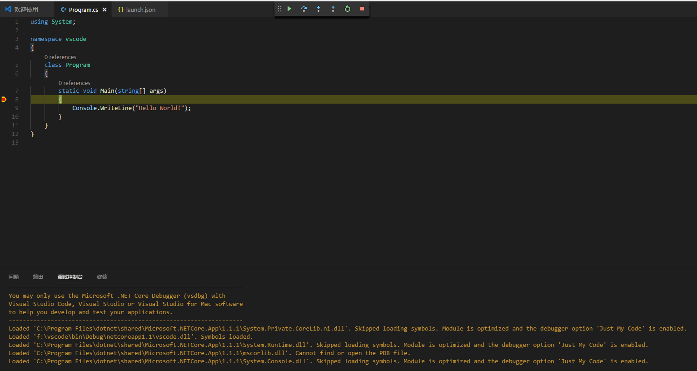Open the 终端 terminal panel
Image resolution: width=697 pixels, height=371 pixels.
(102, 277)
